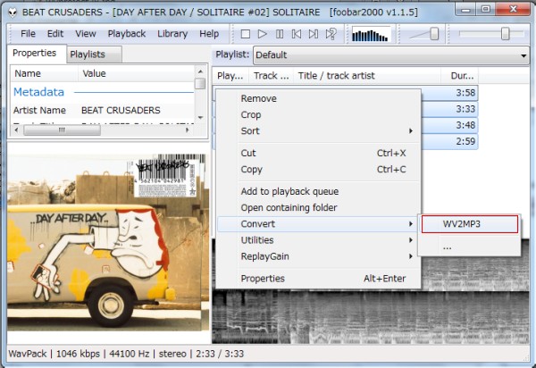Click the random playback icon
Screen dimensions: 536x368
coord(331,34)
